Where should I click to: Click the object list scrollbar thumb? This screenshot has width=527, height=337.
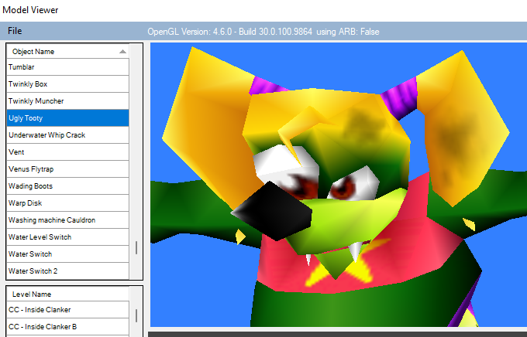(136, 248)
